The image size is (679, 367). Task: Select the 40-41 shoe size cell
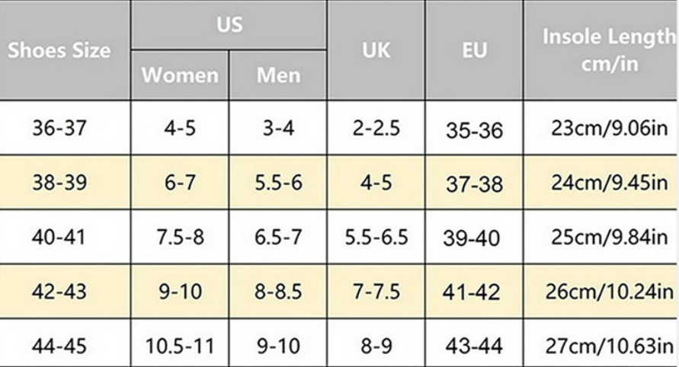[59, 238]
